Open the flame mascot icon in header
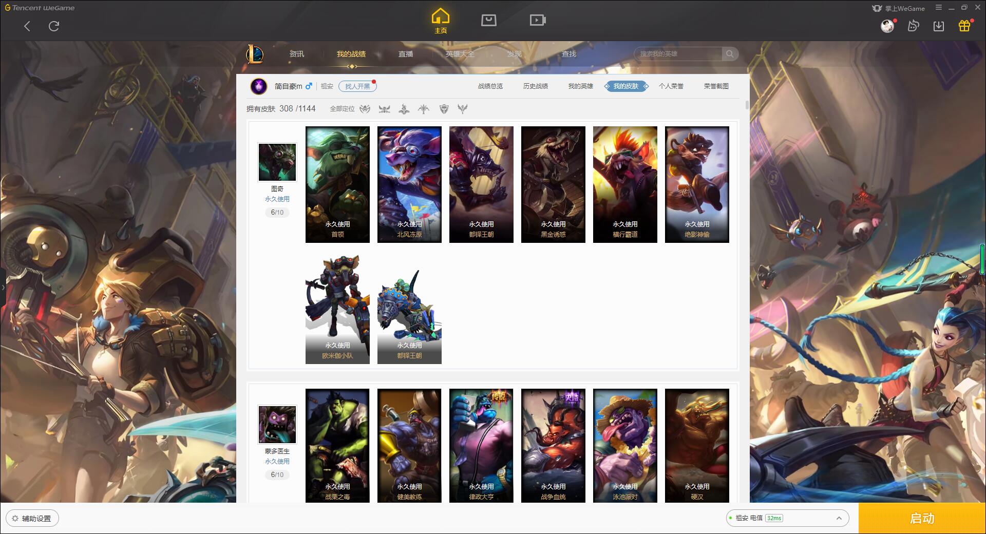986x534 pixels. tap(913, 26)
